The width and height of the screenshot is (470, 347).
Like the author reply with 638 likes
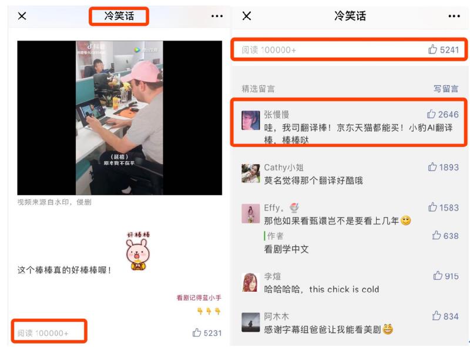[445, 236]
